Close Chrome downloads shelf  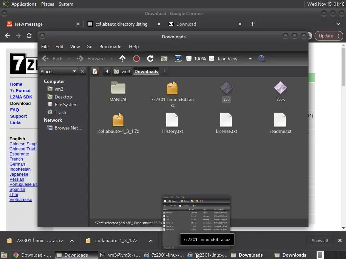coord(340,241)
